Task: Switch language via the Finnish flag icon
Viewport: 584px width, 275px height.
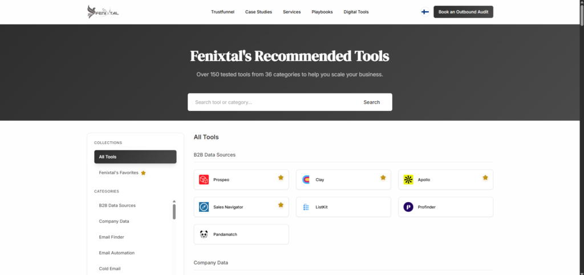Action: point(424,12)
